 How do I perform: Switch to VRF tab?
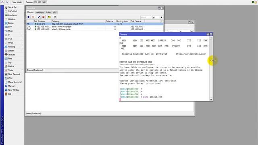[x=55, y=12]
